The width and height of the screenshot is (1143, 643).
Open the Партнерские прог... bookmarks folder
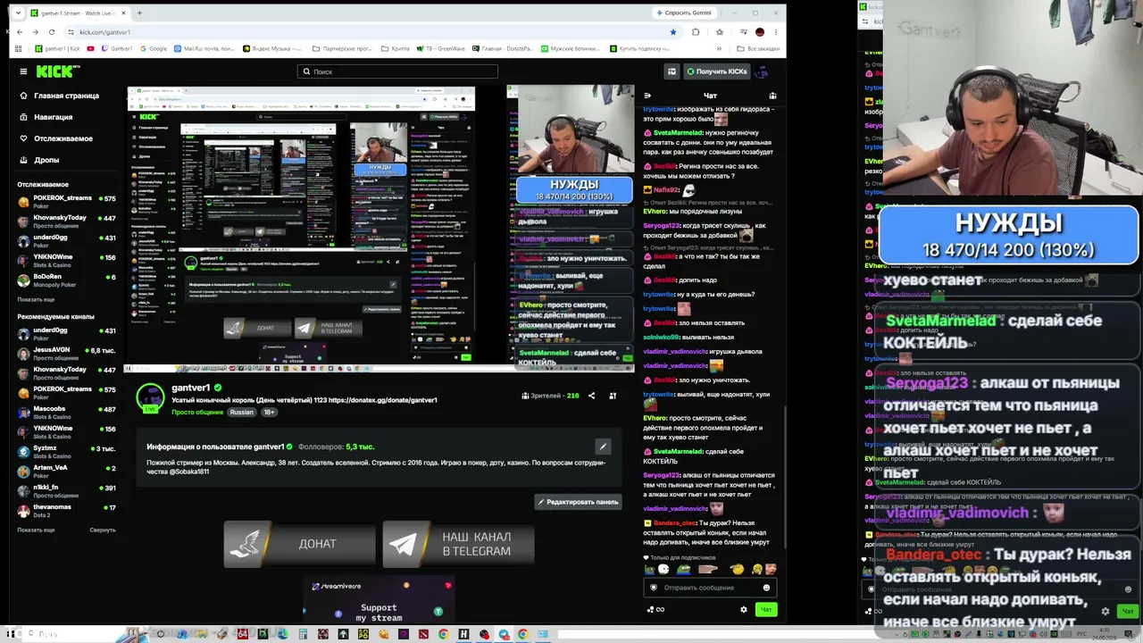tap(343, 48)
